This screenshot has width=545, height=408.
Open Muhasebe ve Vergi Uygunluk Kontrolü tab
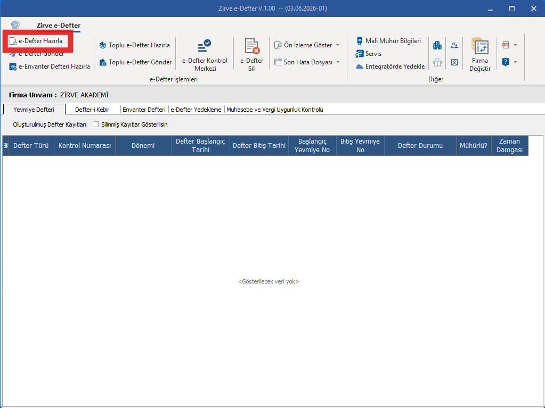274,110
